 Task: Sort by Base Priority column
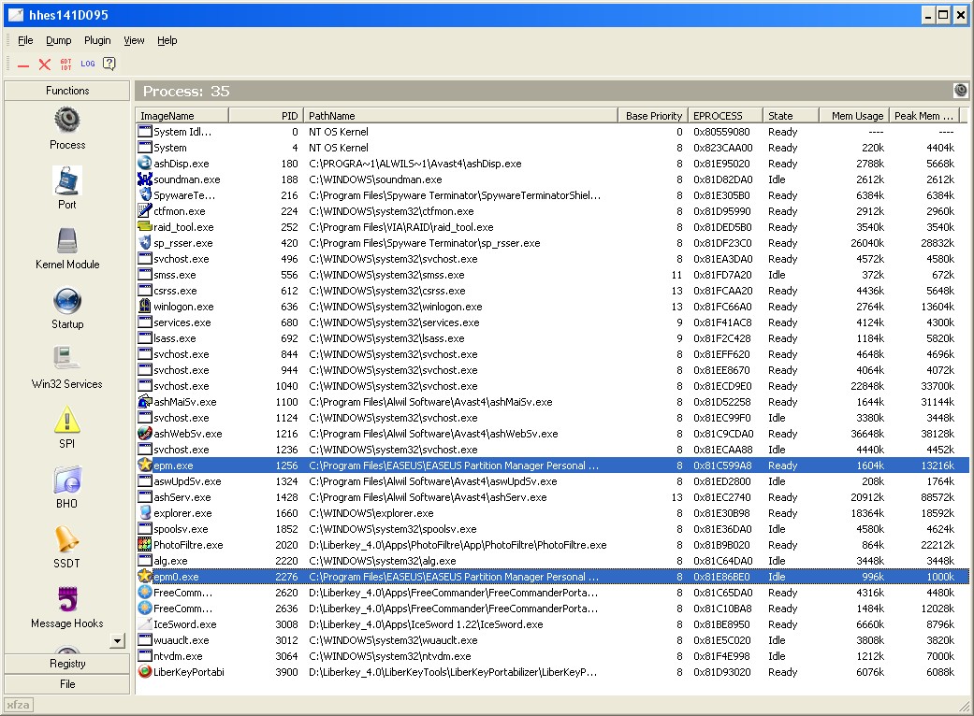click(653, 115)
